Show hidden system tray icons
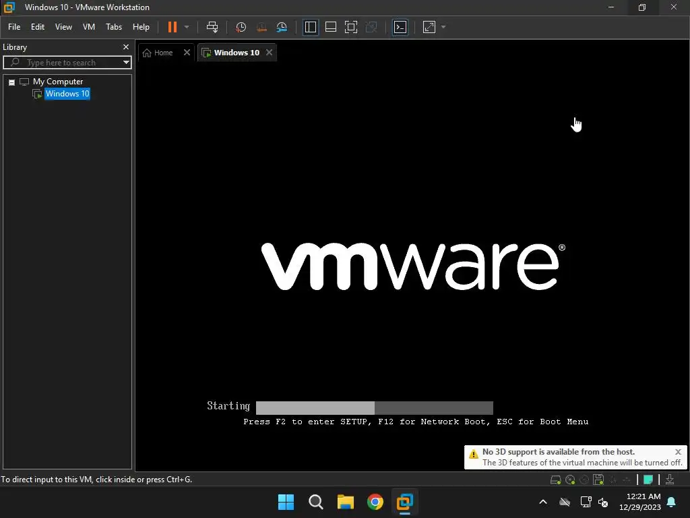This screenshot has height=518, width=690. [x=543, y=502]
